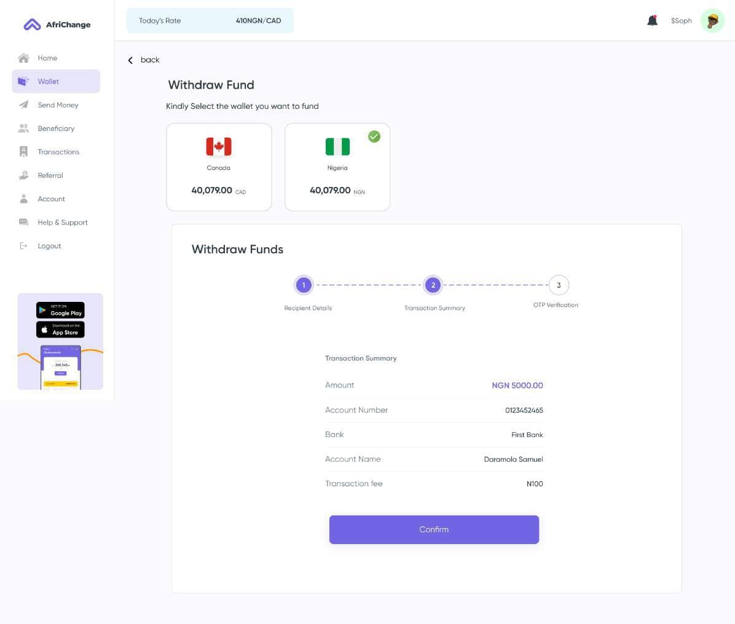Image resolution: width=735 pixels, height=624 pixels.
Task: Click the AfriChange logo icon
Action: [x=33, y=25]
